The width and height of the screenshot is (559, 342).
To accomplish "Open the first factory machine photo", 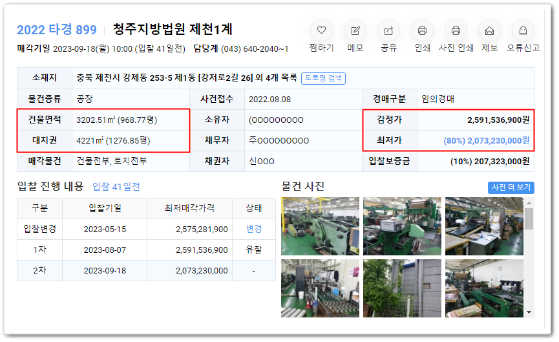I will (320, 226).
